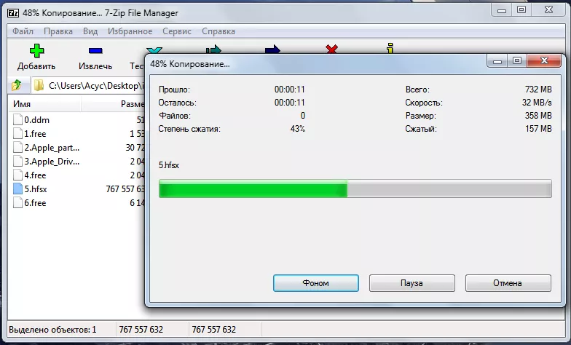
Task: Open the Справка menu
Action: [218, 31]
